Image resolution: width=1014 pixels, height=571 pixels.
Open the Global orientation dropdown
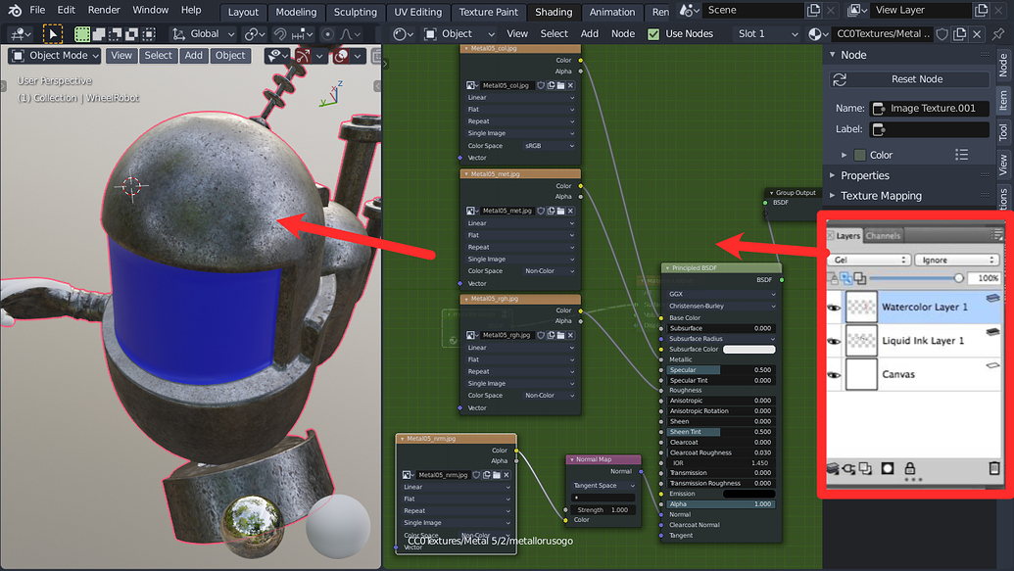point(205,33)
